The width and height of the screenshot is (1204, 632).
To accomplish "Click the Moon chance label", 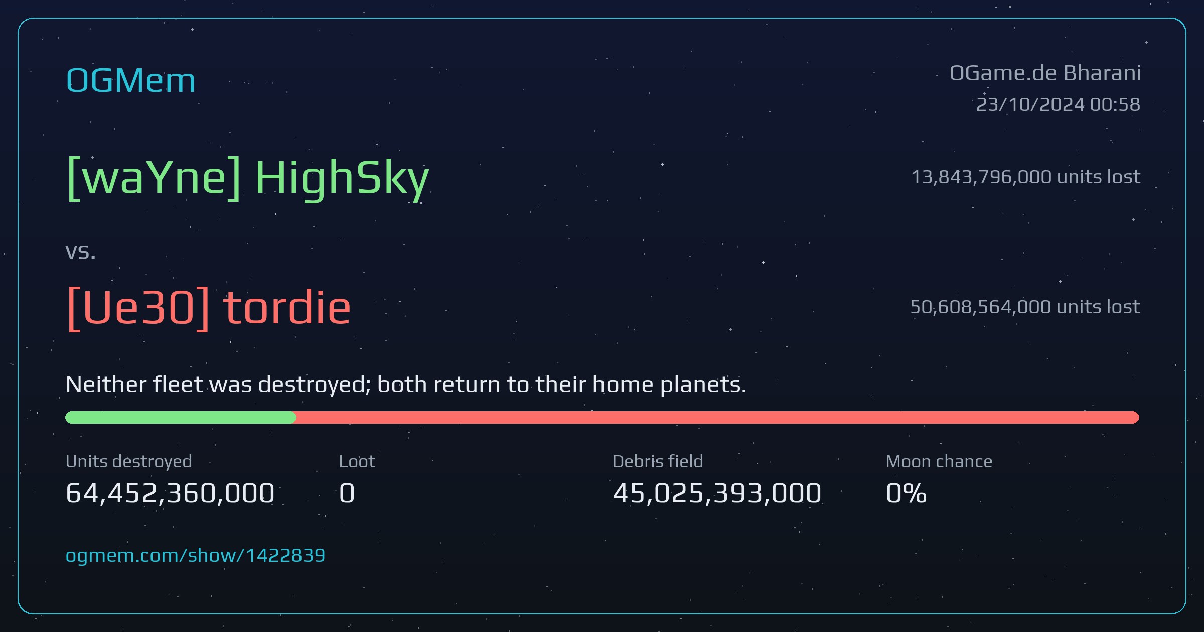I will coord(939,461).
